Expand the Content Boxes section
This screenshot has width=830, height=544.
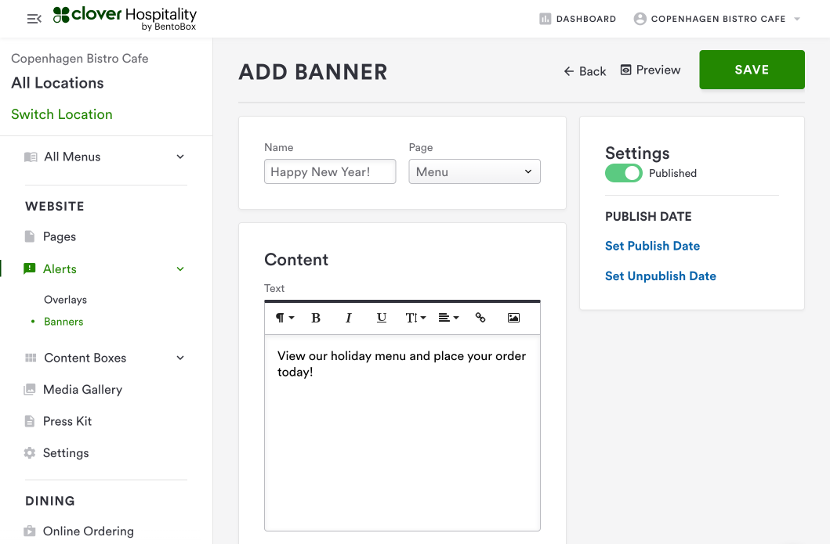[180, 358]
